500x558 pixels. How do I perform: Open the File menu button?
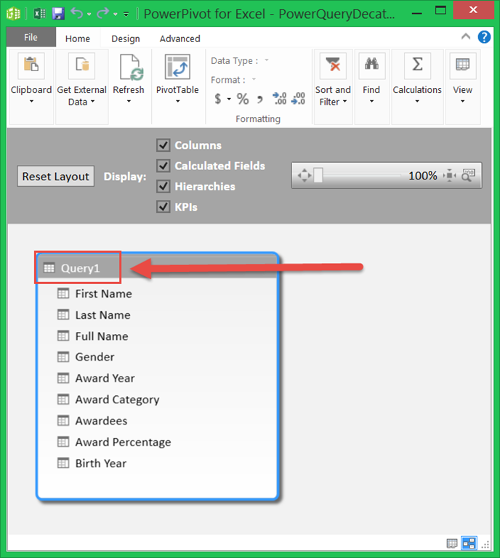(x=31, y=38)
